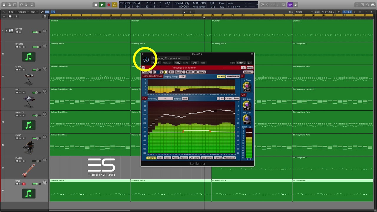
Task: Select the MALLETS track music note icon
Action: coord(29,125)
